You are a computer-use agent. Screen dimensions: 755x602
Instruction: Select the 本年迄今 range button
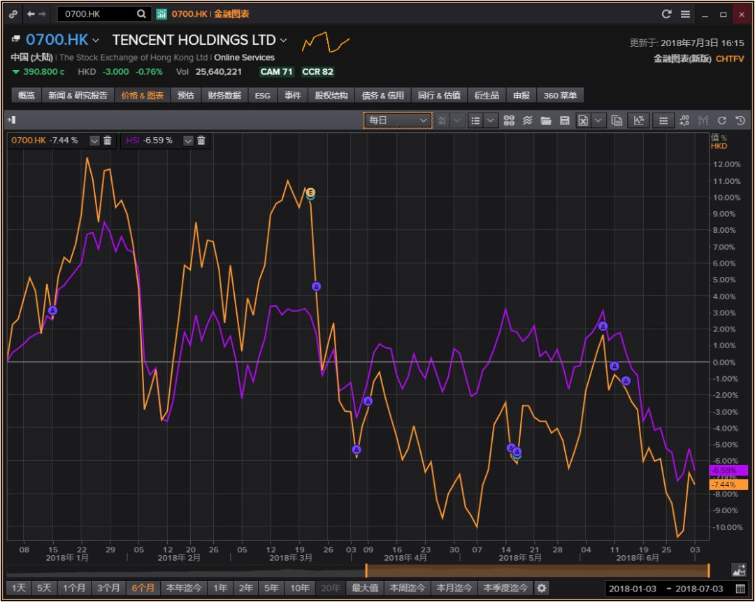pyautogui.click(x=183, y=588)
